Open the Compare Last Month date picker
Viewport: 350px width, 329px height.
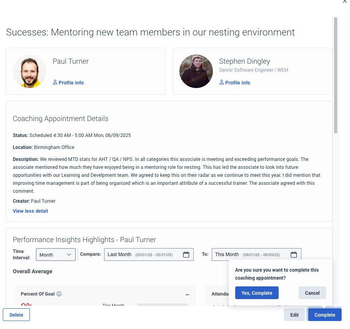pos(149,255)
